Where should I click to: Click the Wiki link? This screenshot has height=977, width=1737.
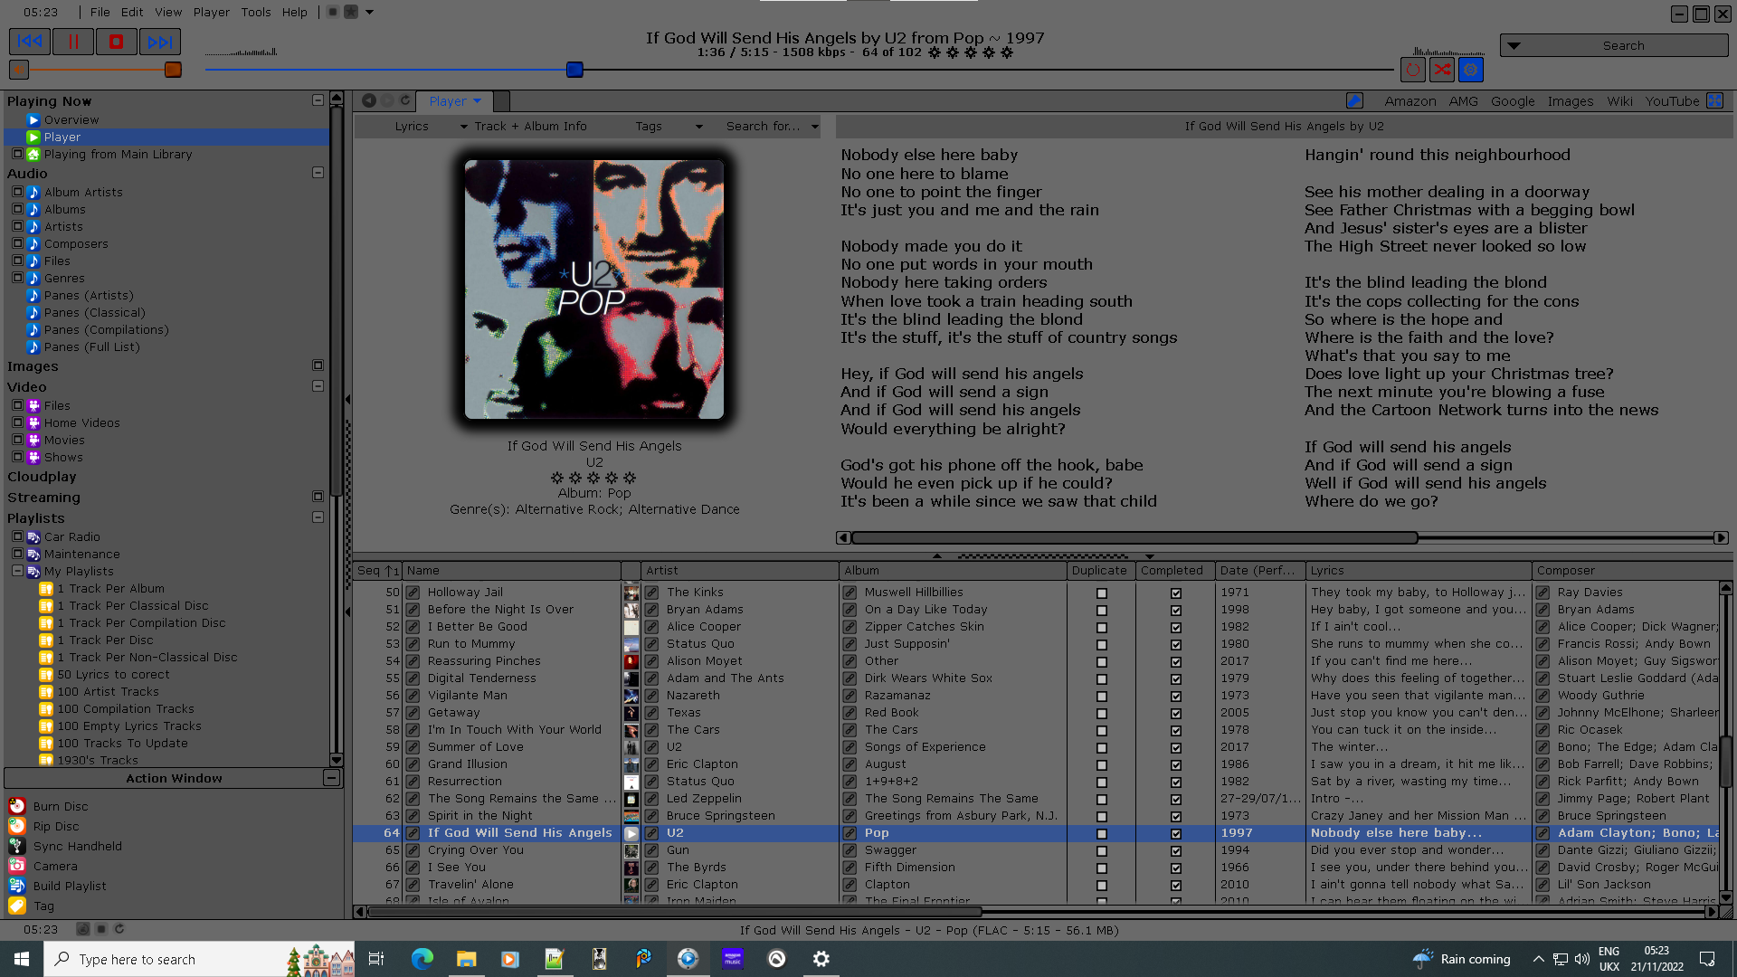tap(1619, 101)
